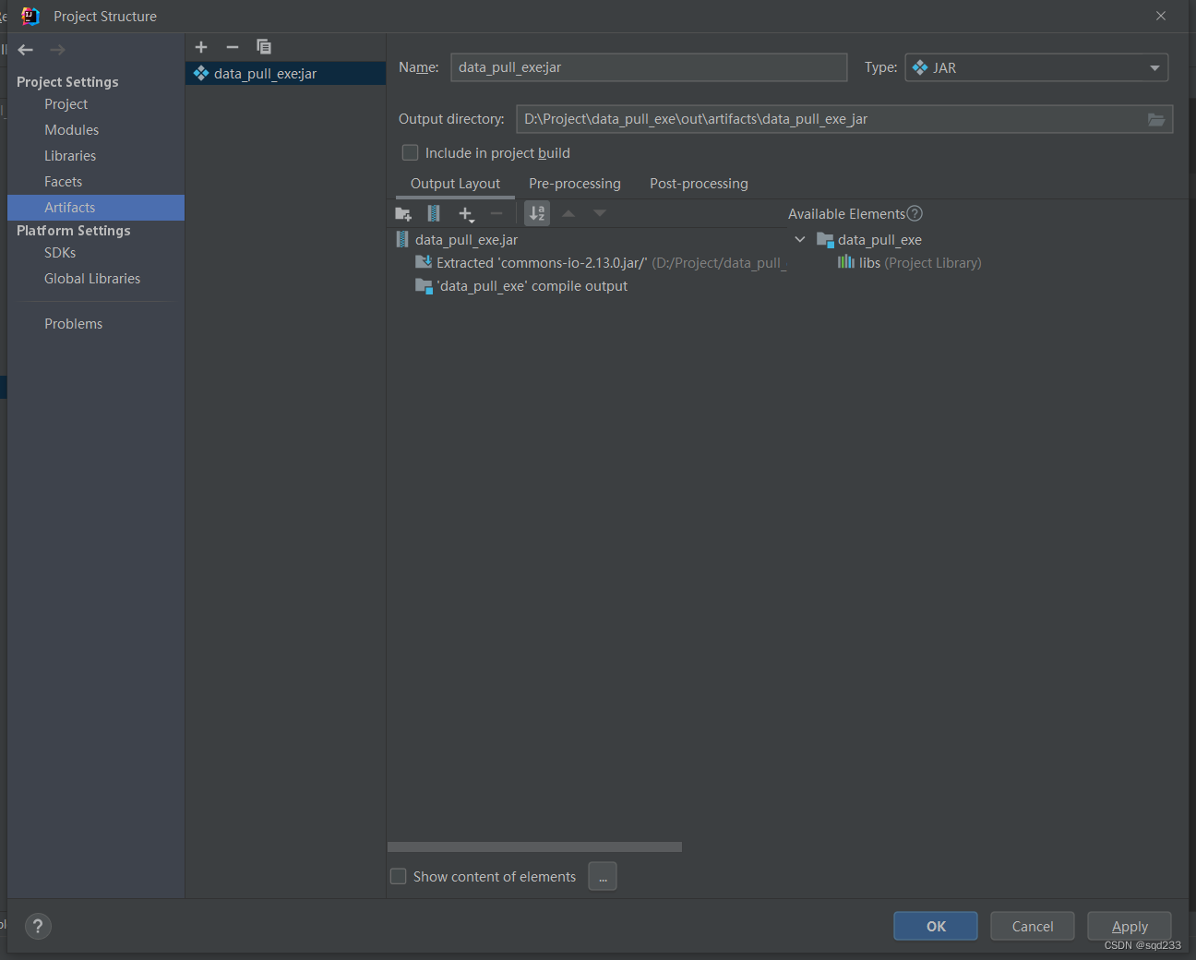This screenshot has width=1196, height=960.
Task: Close the Project Structure dialog
Action: [x=1161, y=16]
